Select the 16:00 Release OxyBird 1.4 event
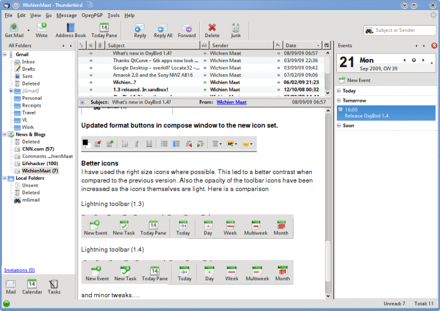The width and height of the screenshot is (440, 311). point(386,112)
